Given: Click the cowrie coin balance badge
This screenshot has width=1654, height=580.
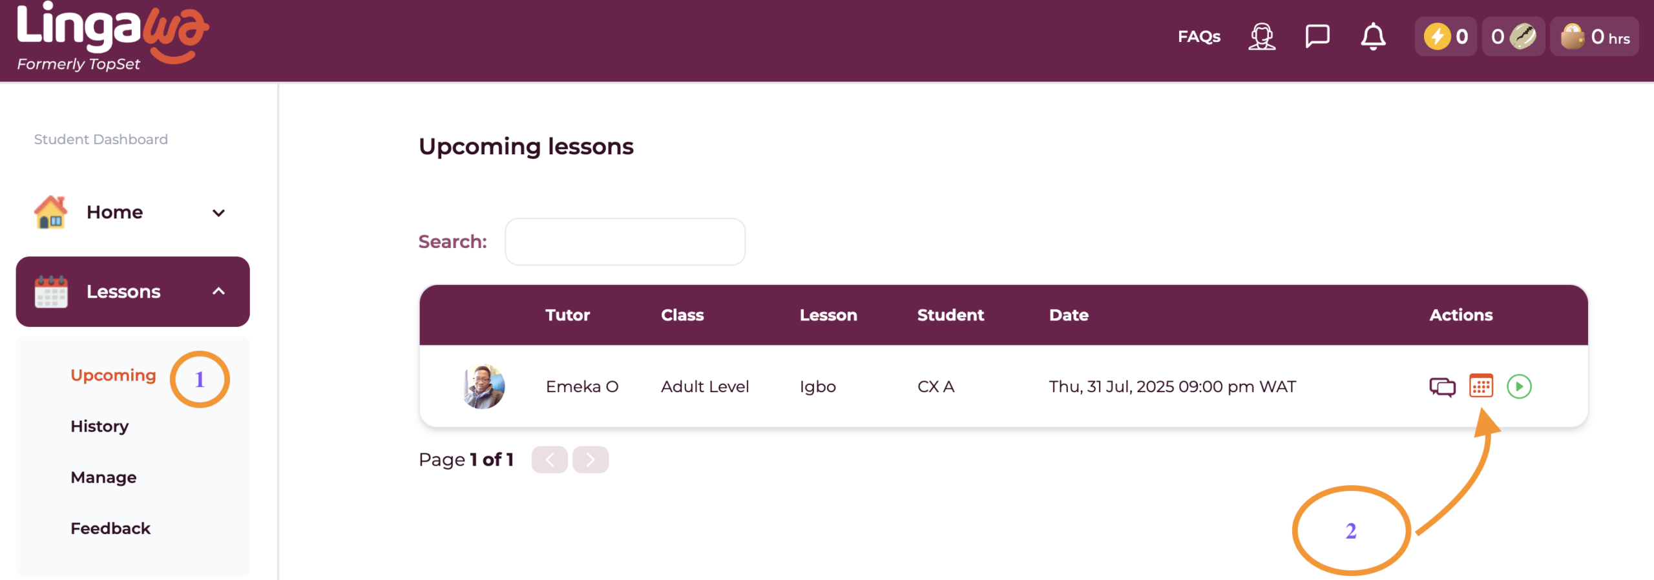Looking at the screenshot, I should point(1513,36).
